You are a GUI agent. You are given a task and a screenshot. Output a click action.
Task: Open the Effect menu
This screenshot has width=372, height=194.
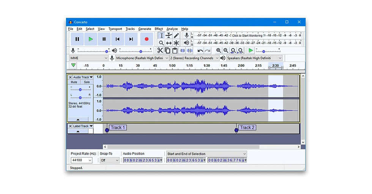pyautogui.click(x=158, y=29)
